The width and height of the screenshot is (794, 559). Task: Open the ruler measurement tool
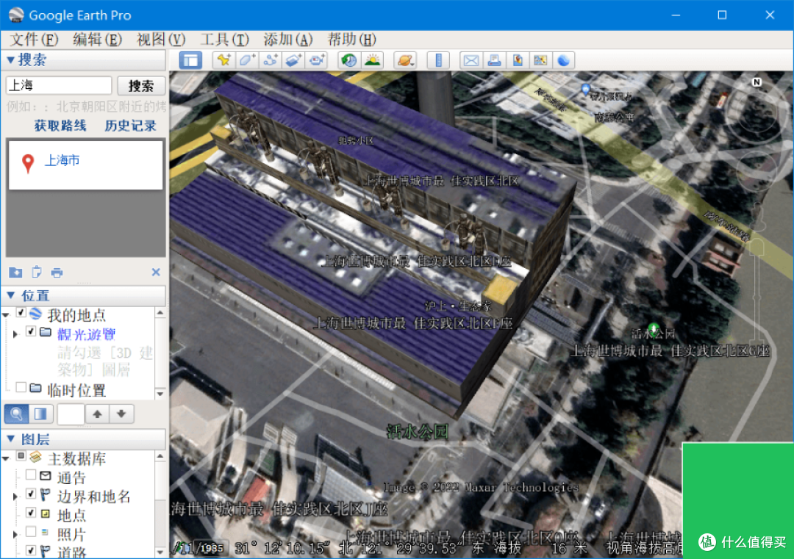point(438,61)
